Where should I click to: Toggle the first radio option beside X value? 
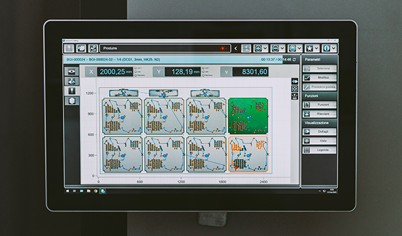(x=136, y=68)
